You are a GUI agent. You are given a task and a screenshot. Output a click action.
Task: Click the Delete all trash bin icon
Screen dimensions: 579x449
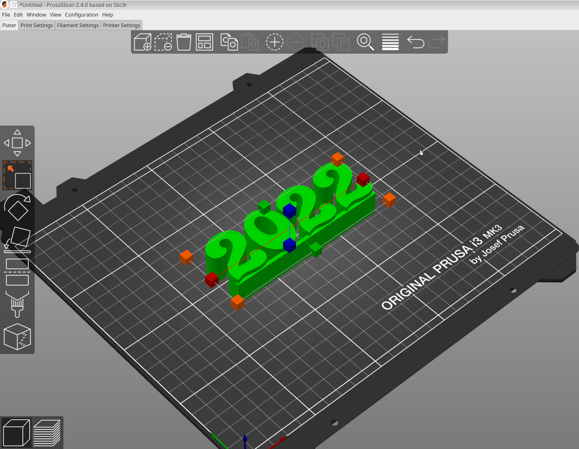[x=184, y=42]
